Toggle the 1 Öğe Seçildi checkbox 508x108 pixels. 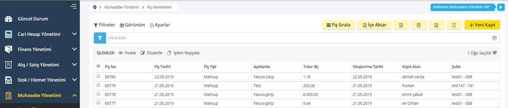[x=495, y=53]
